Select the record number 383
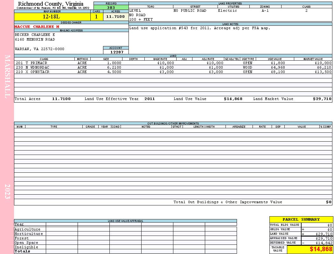The width and height of the screenshot is (334, 254). 111,7
